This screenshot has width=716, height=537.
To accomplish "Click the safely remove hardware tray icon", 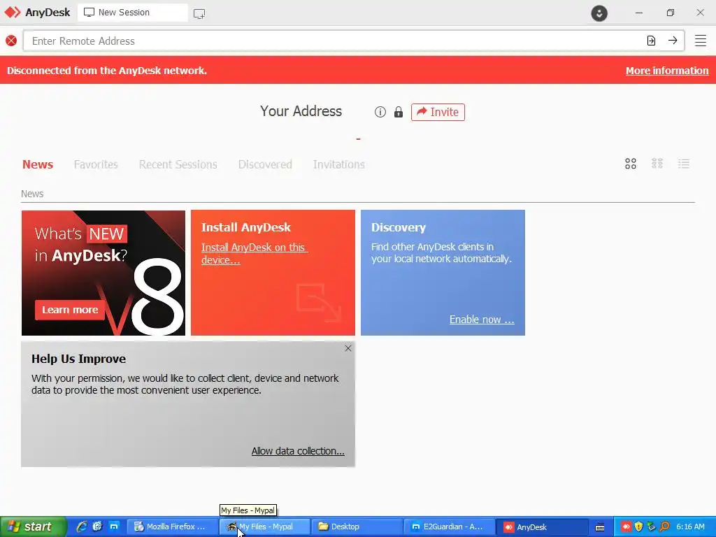I will [x=651, y=527].
